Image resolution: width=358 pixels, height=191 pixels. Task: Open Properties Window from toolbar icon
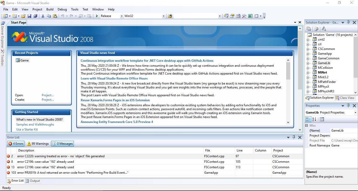[232, 16]
